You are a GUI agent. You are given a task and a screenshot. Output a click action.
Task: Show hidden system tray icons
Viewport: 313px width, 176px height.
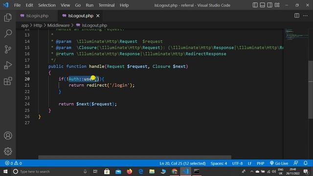click(251, 172)
